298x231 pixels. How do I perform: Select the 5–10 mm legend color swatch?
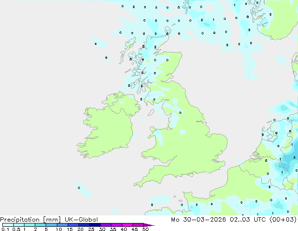(51, 225)
